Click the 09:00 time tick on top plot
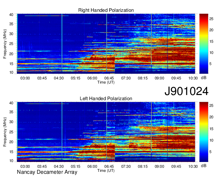Image resolution: width=217 pixels, height=176 pixels. (160, 78)
